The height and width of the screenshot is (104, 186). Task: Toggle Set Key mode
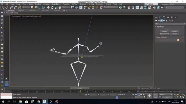point(155,97)
